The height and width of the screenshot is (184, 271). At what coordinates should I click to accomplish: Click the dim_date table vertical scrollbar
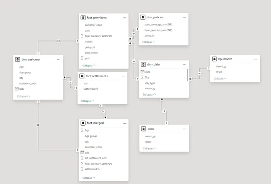tap(188, 76)
